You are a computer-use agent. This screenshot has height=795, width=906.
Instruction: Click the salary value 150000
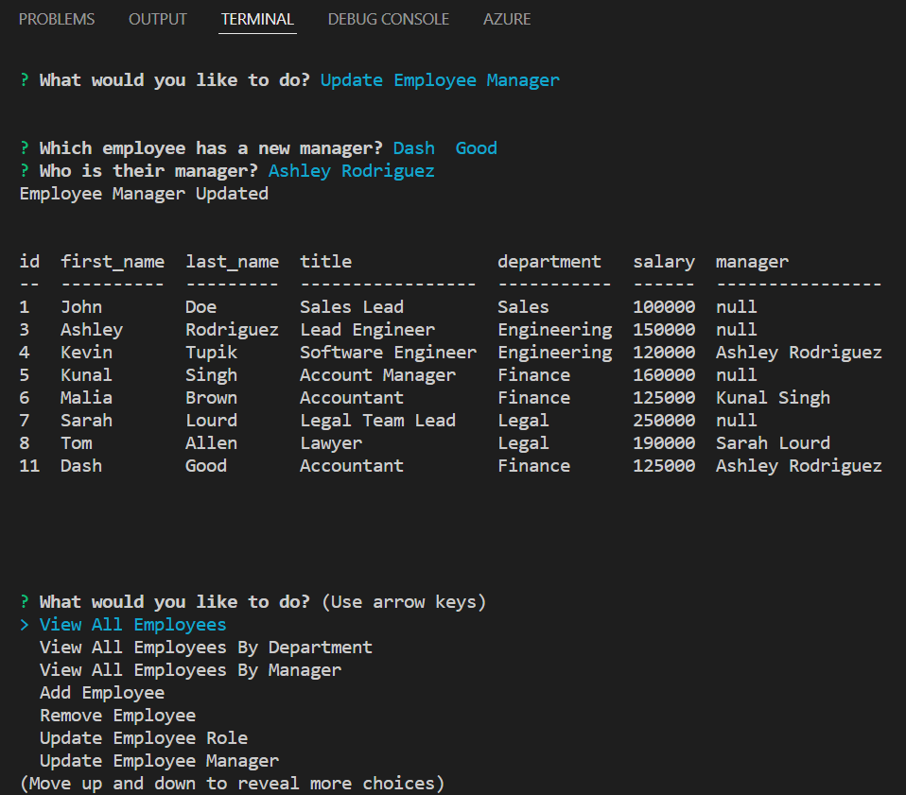tap(664, 330)
